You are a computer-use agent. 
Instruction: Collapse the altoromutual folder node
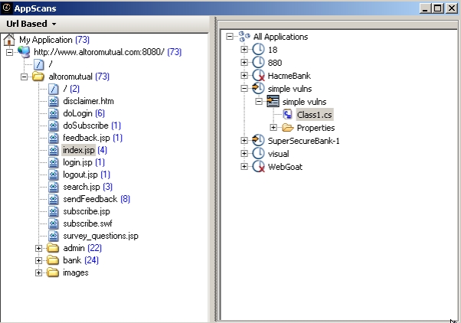[x=24, y=77]
